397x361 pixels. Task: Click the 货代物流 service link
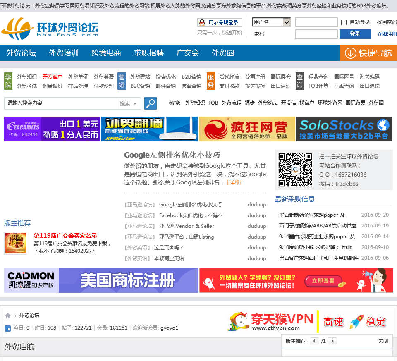pos(230,77)
